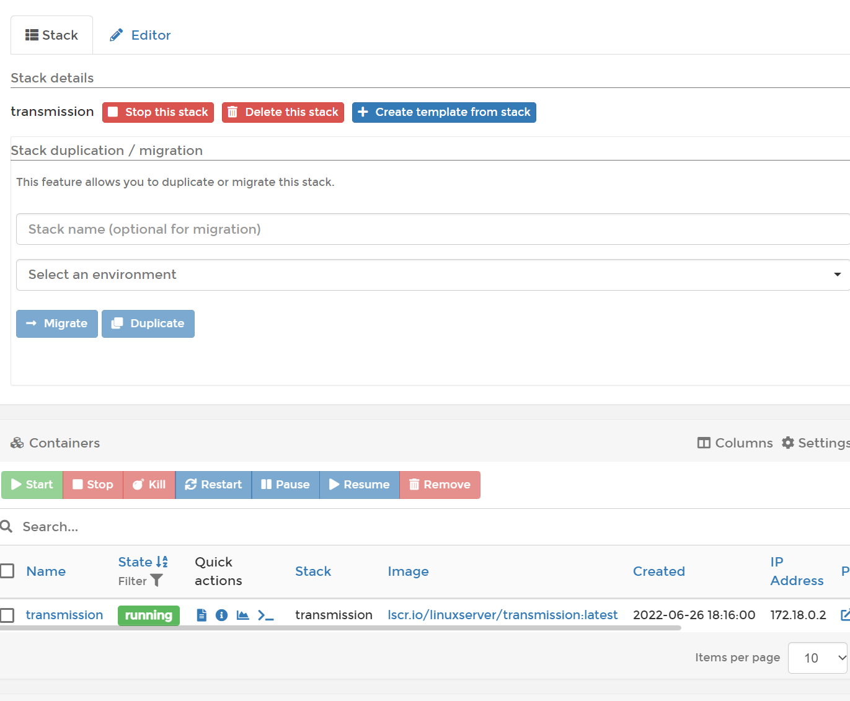Focus the Stack name input field

[x=433, y=229]
